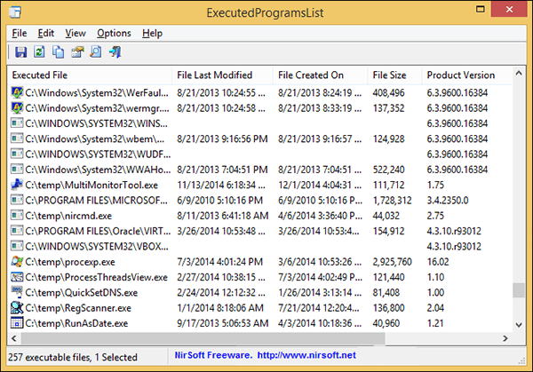
Task: Open the http://www.nirsoft.net link
Action: pos(306,355)
